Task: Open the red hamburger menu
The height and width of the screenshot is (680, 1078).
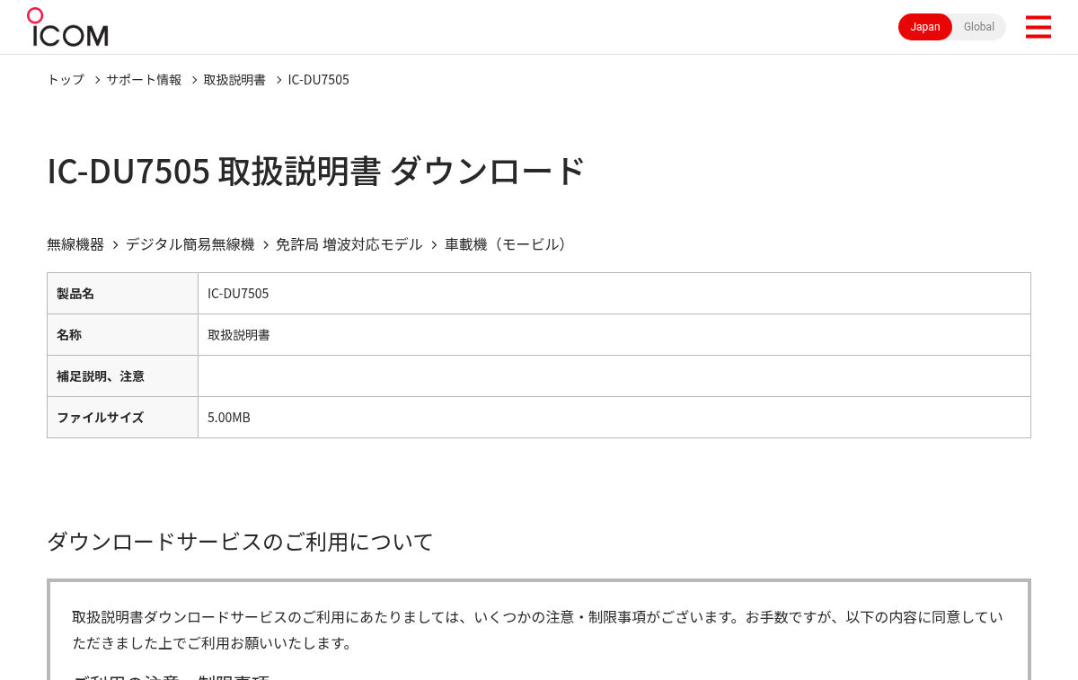Action: pos(1038,27)
